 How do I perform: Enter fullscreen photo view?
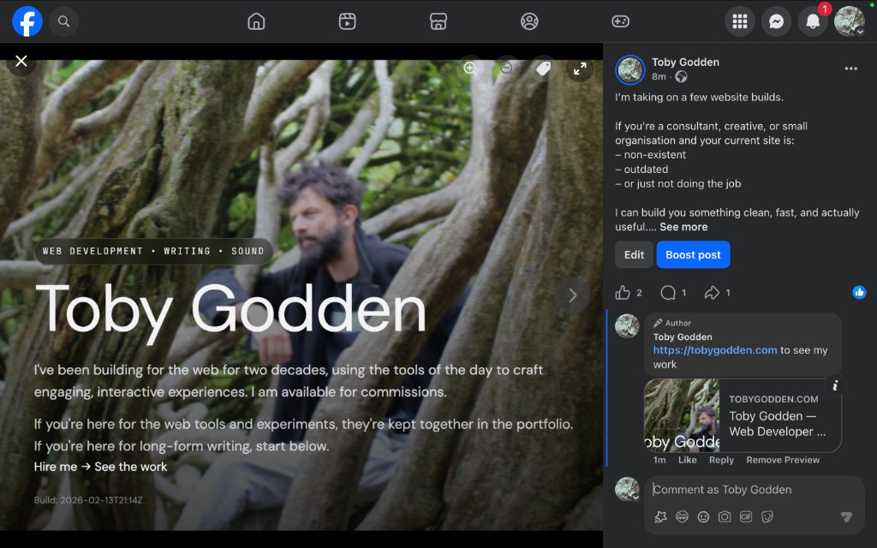point(580,68)
